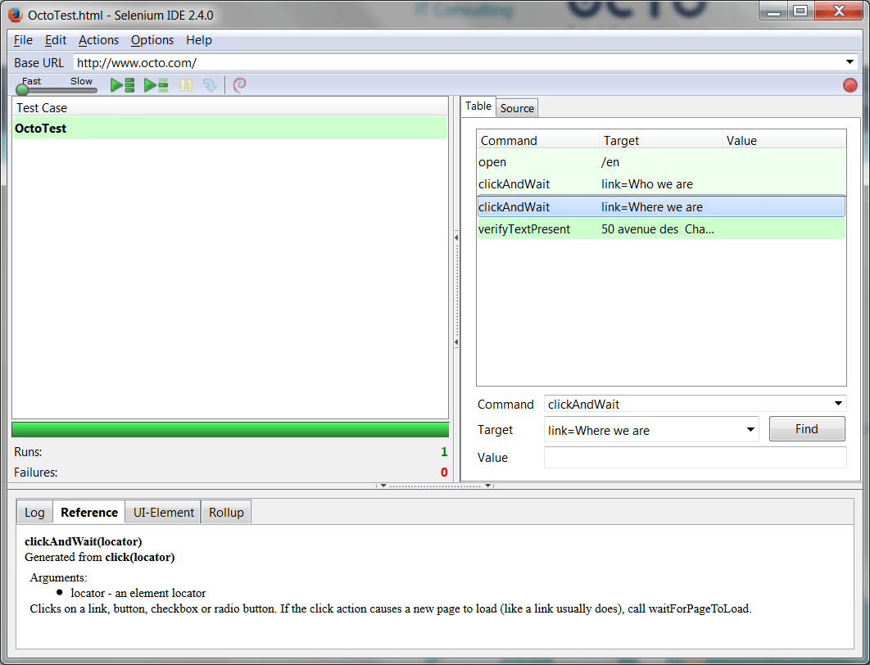
Task: Open the File menu
Action: 23,40
